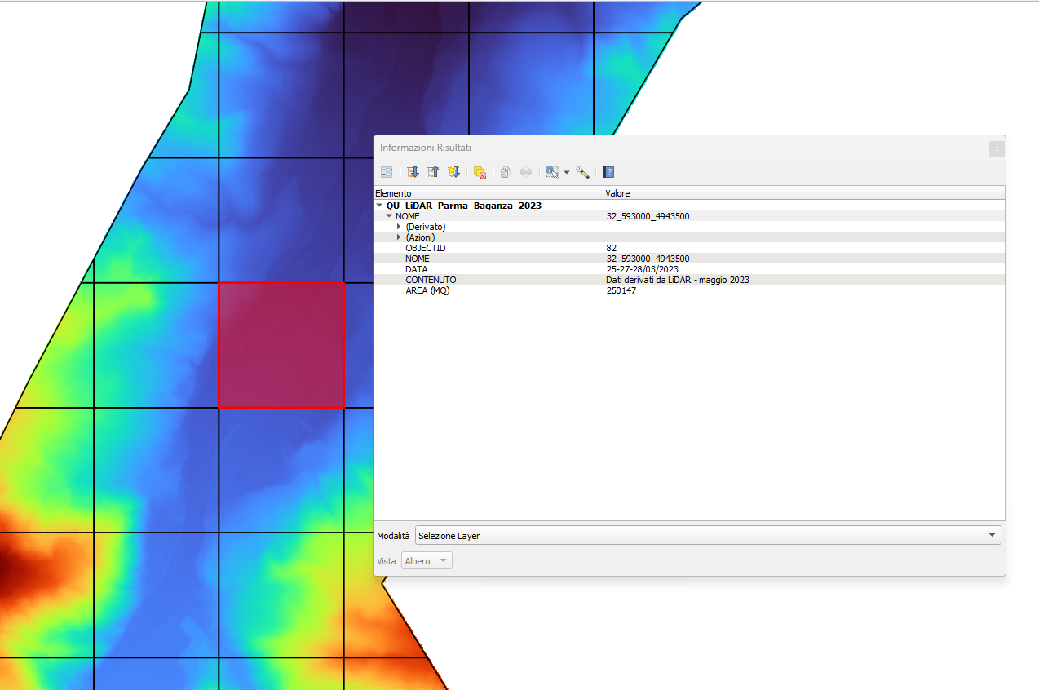The height and width of the screenshot is (690, 1039).
Task: Click the red highlighted tile on map
Action: pos(281,345)
